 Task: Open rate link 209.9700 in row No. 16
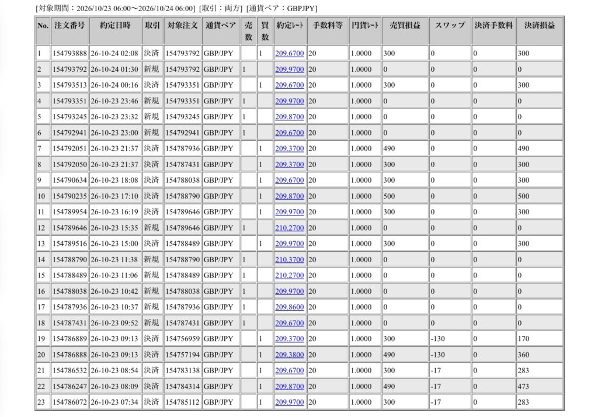point(290,291)
